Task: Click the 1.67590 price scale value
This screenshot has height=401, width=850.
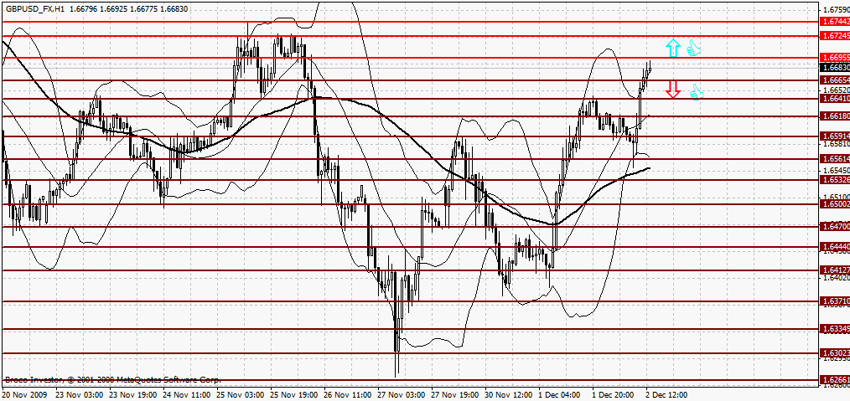Action: click(836, 10)
